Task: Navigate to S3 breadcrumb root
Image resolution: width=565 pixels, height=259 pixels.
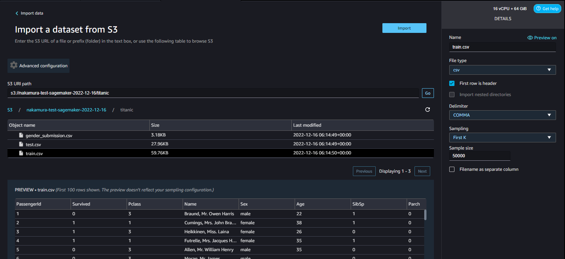Action: [10, 110]
